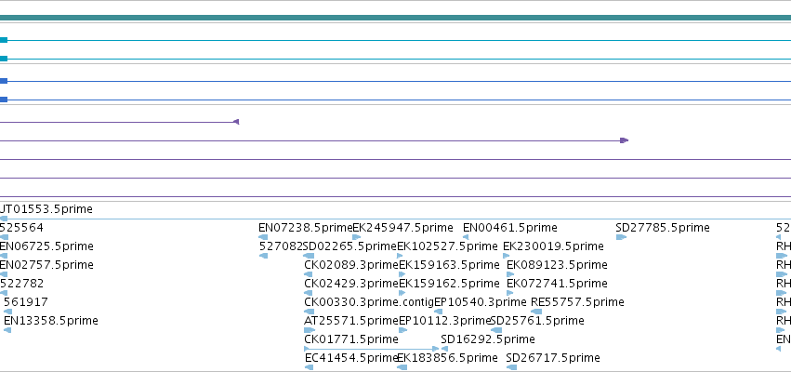791x372 pixels.
Task: Select the EN07238.5prime label
Action: (x=305, y=228)
